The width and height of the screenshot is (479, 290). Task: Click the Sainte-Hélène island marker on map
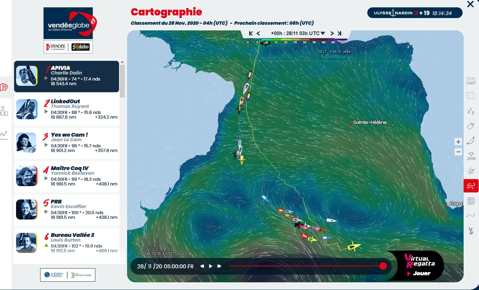tap(351, 125)
